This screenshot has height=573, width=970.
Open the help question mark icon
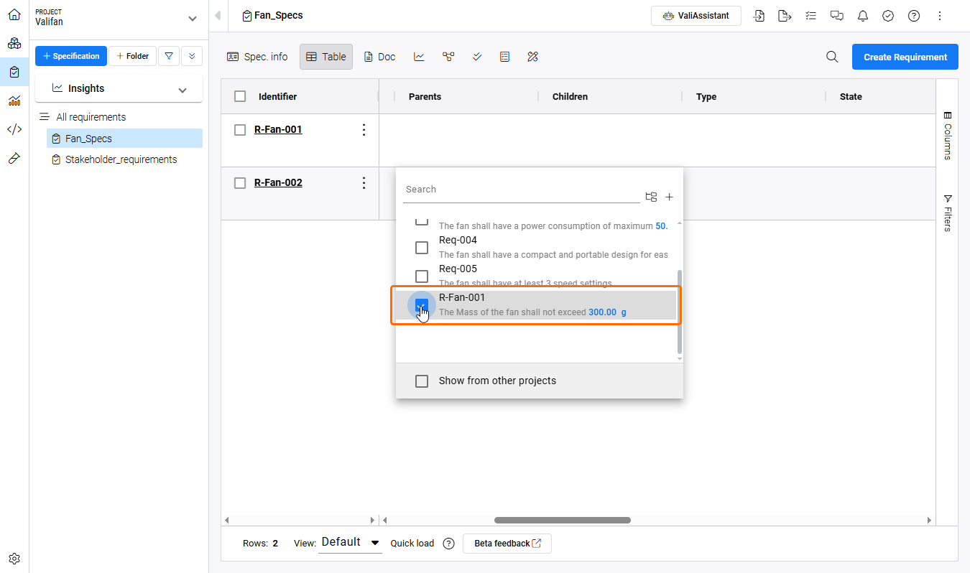pos(914,16)
